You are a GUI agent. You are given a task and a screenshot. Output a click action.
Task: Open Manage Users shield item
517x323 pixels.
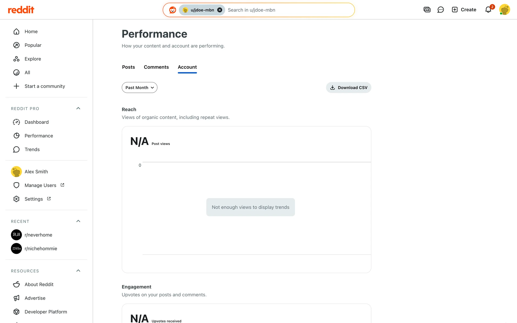[x=40, y=185]
